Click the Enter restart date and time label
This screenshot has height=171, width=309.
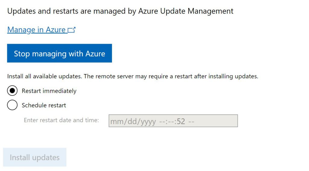[61, 120]
